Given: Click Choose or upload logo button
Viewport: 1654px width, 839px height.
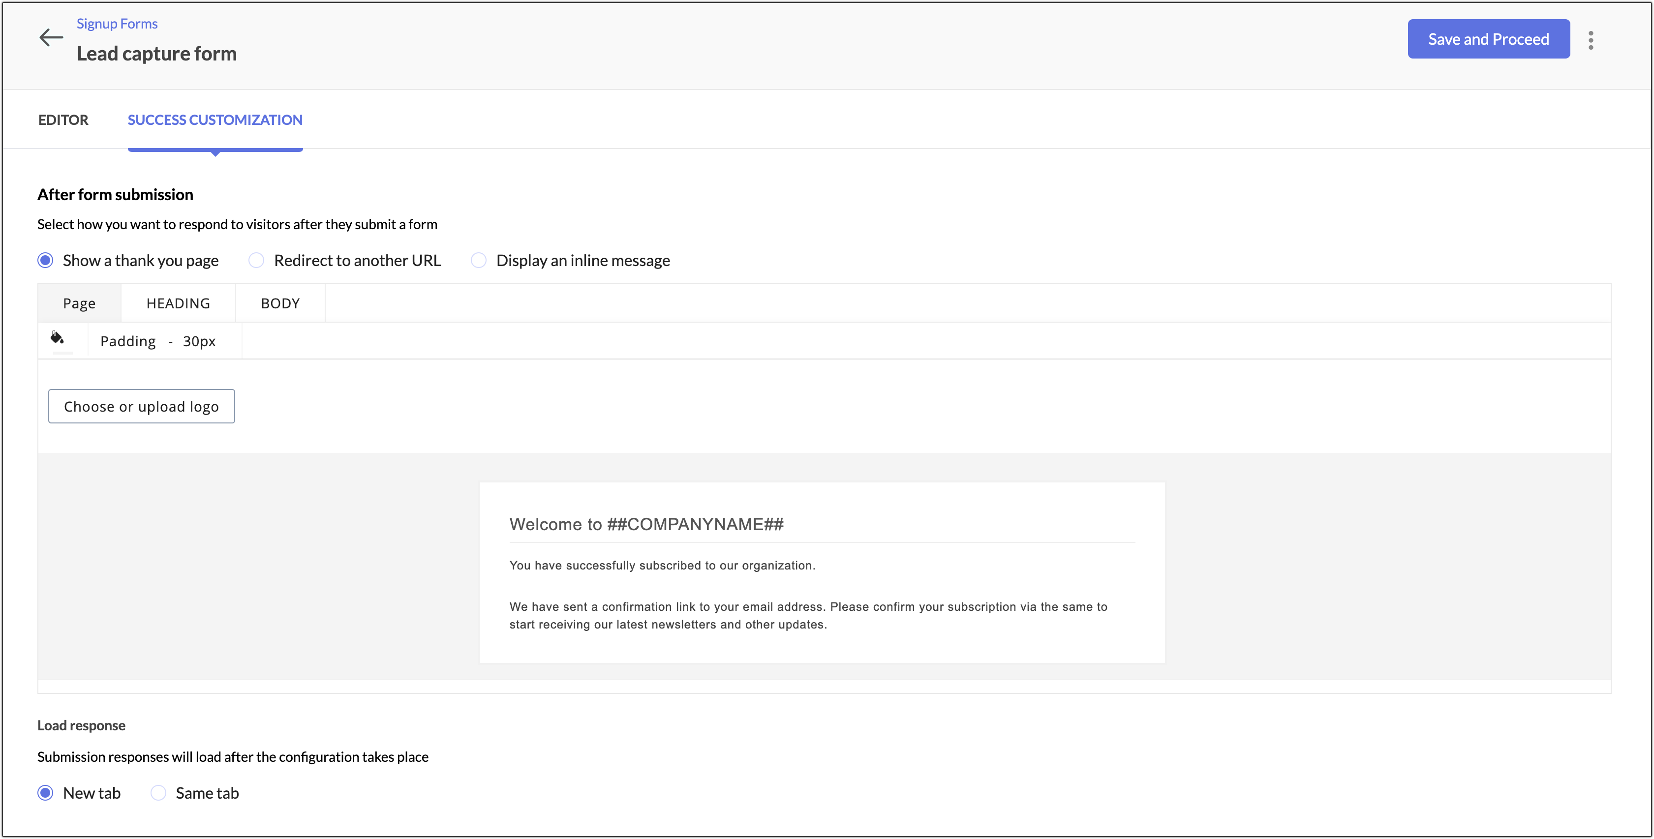Looking at the screenshot, I should [141, 406].
